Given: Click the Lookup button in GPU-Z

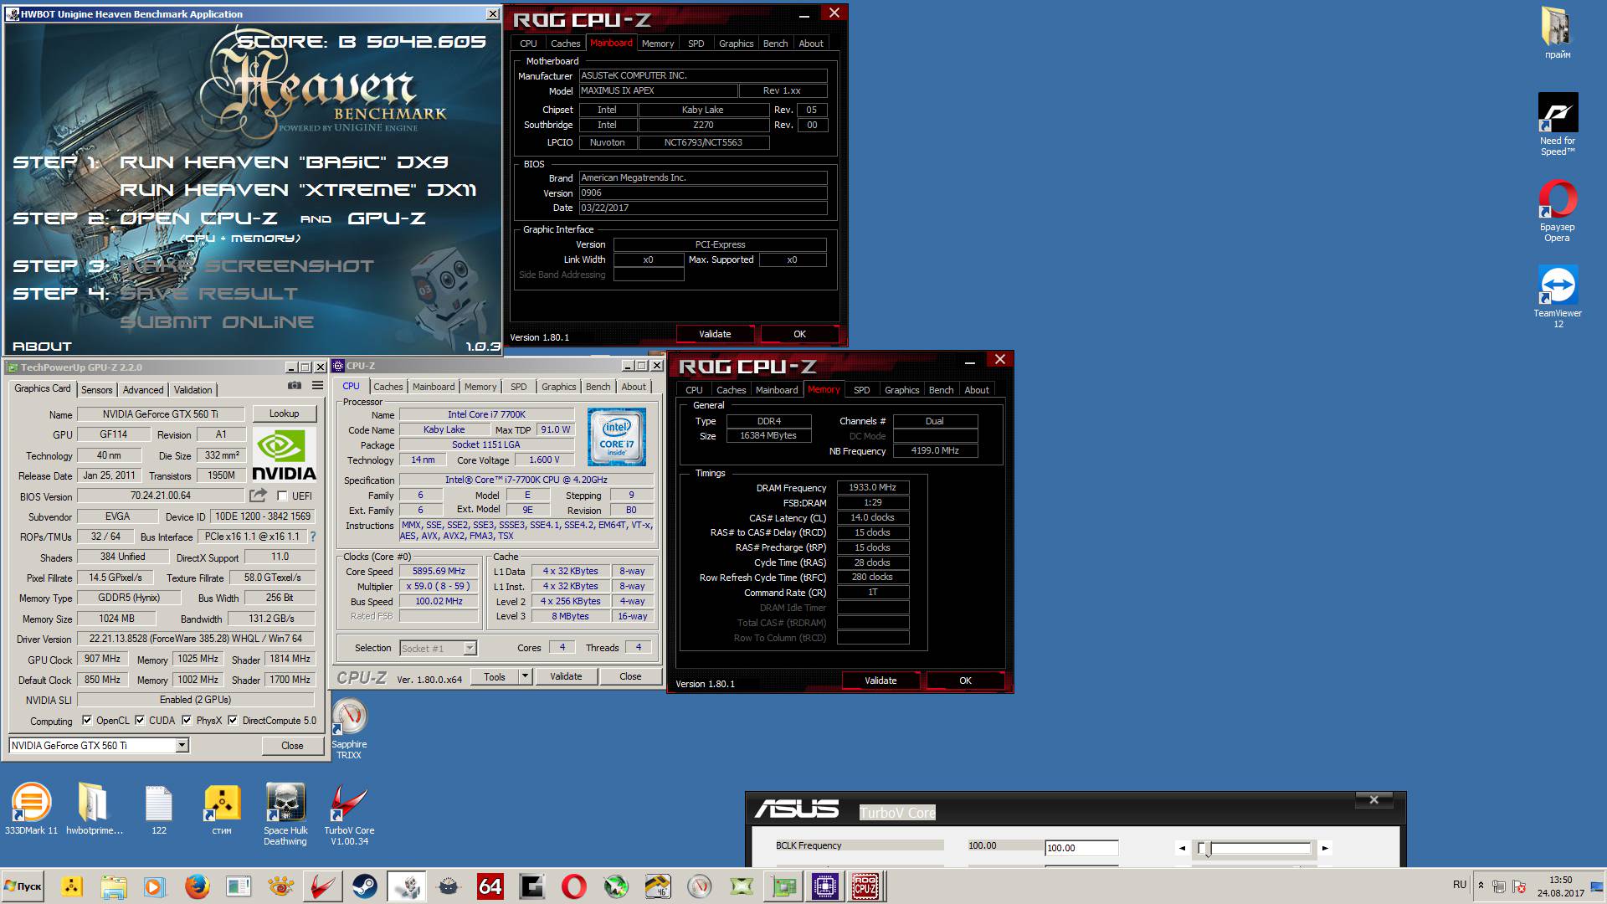Looking at the screenshot, I should coord(284,413).
